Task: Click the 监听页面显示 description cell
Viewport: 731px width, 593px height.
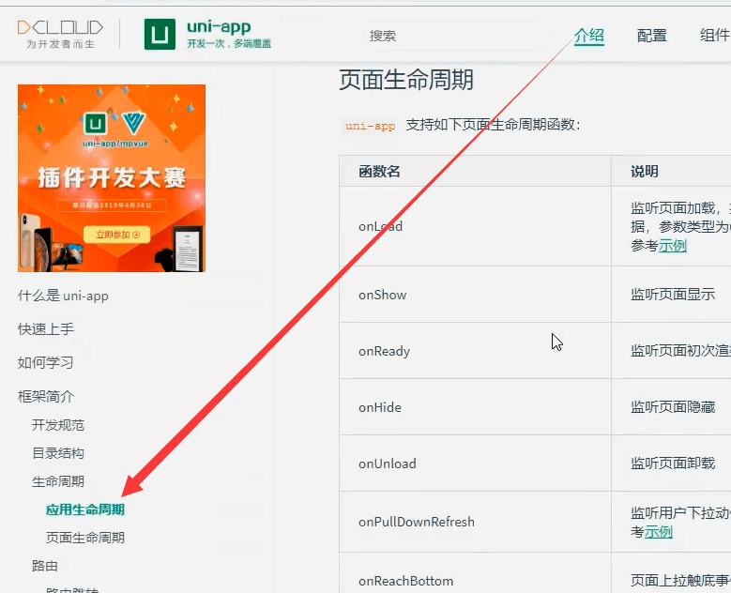Action: point(671,295)
